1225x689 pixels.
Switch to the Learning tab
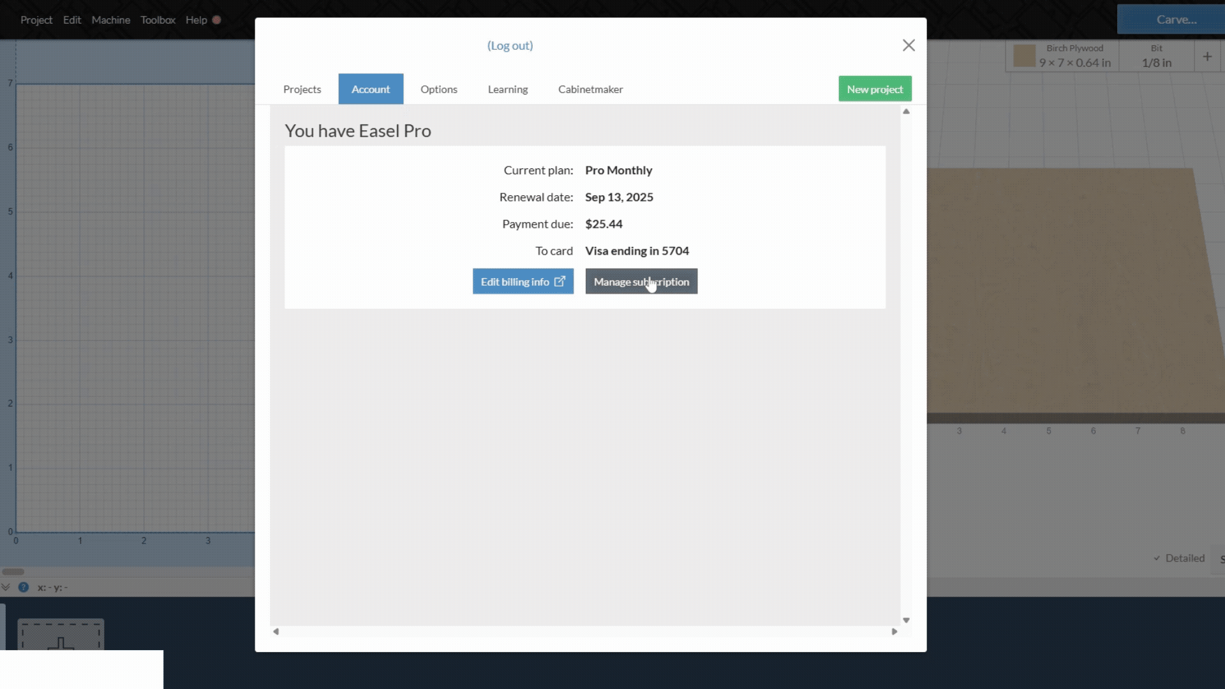(x=507, y=89)
